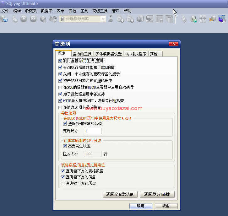Click the refresh object browser icon
This screenshot has height=216, width=228.
click(x=53, y=19)
